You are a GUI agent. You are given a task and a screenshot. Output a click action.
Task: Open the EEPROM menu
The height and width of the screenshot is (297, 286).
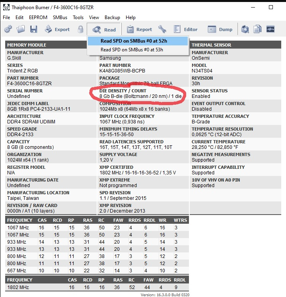[38, 18]
